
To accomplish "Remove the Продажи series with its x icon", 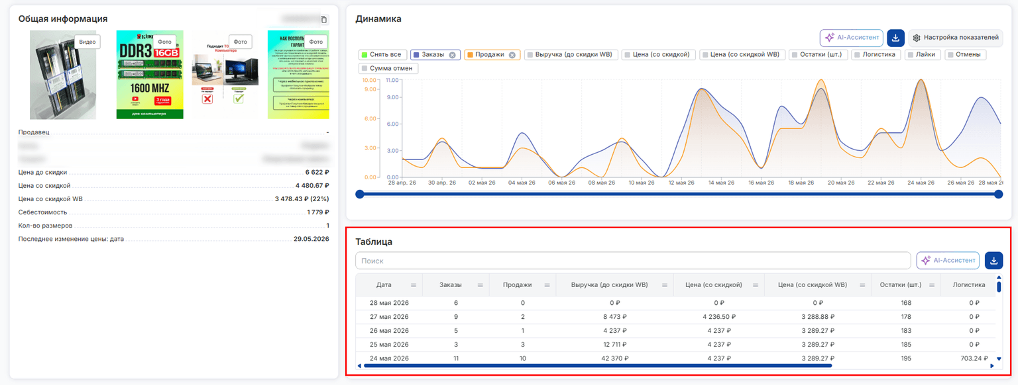I will (512, 55).
